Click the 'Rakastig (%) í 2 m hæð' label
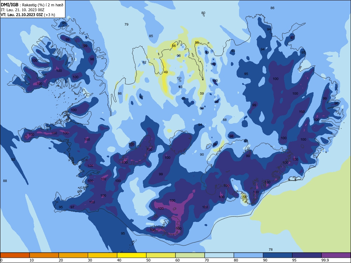The height and width of the screenshot is (263, 351). pyautogui.click(x=43, y=5)
